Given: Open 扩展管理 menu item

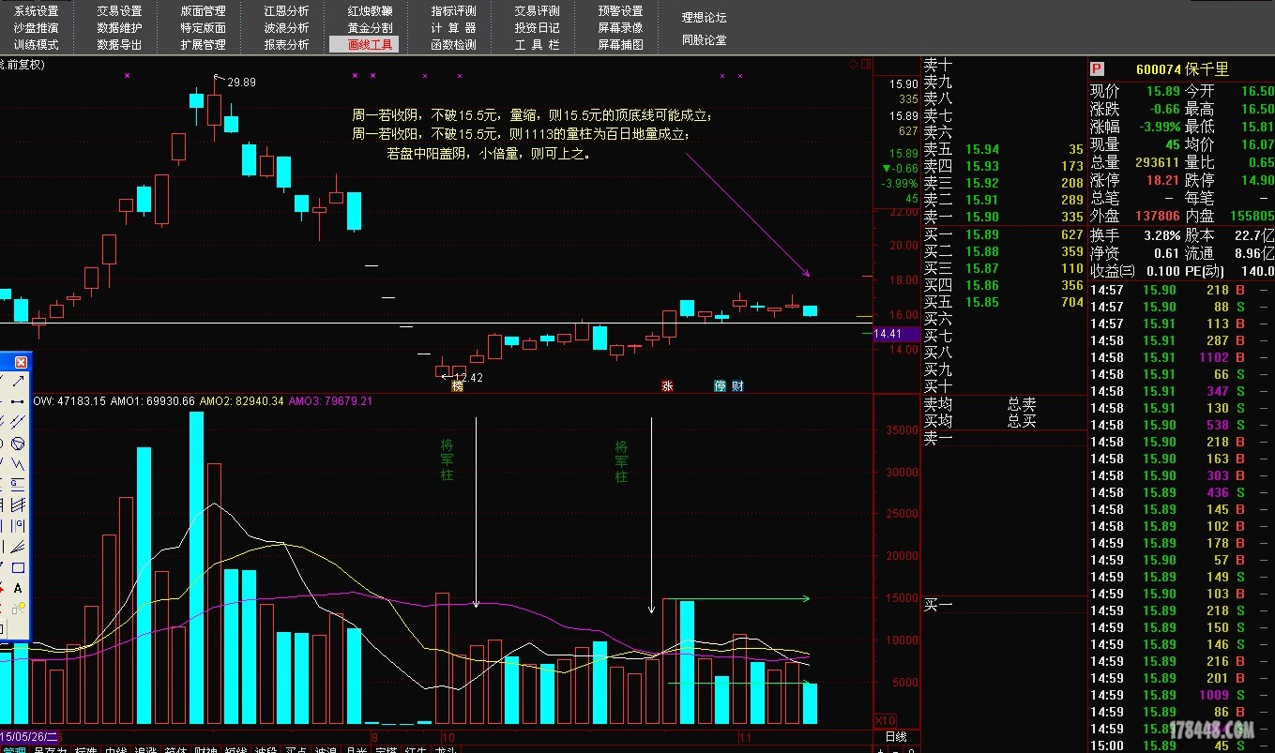Looking at the screenshot, I should pos(204,44).
